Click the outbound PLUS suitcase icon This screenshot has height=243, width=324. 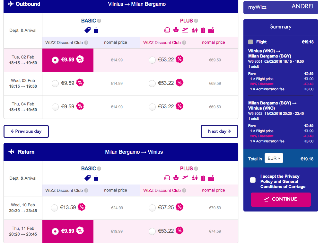click(x=203, y=30)
